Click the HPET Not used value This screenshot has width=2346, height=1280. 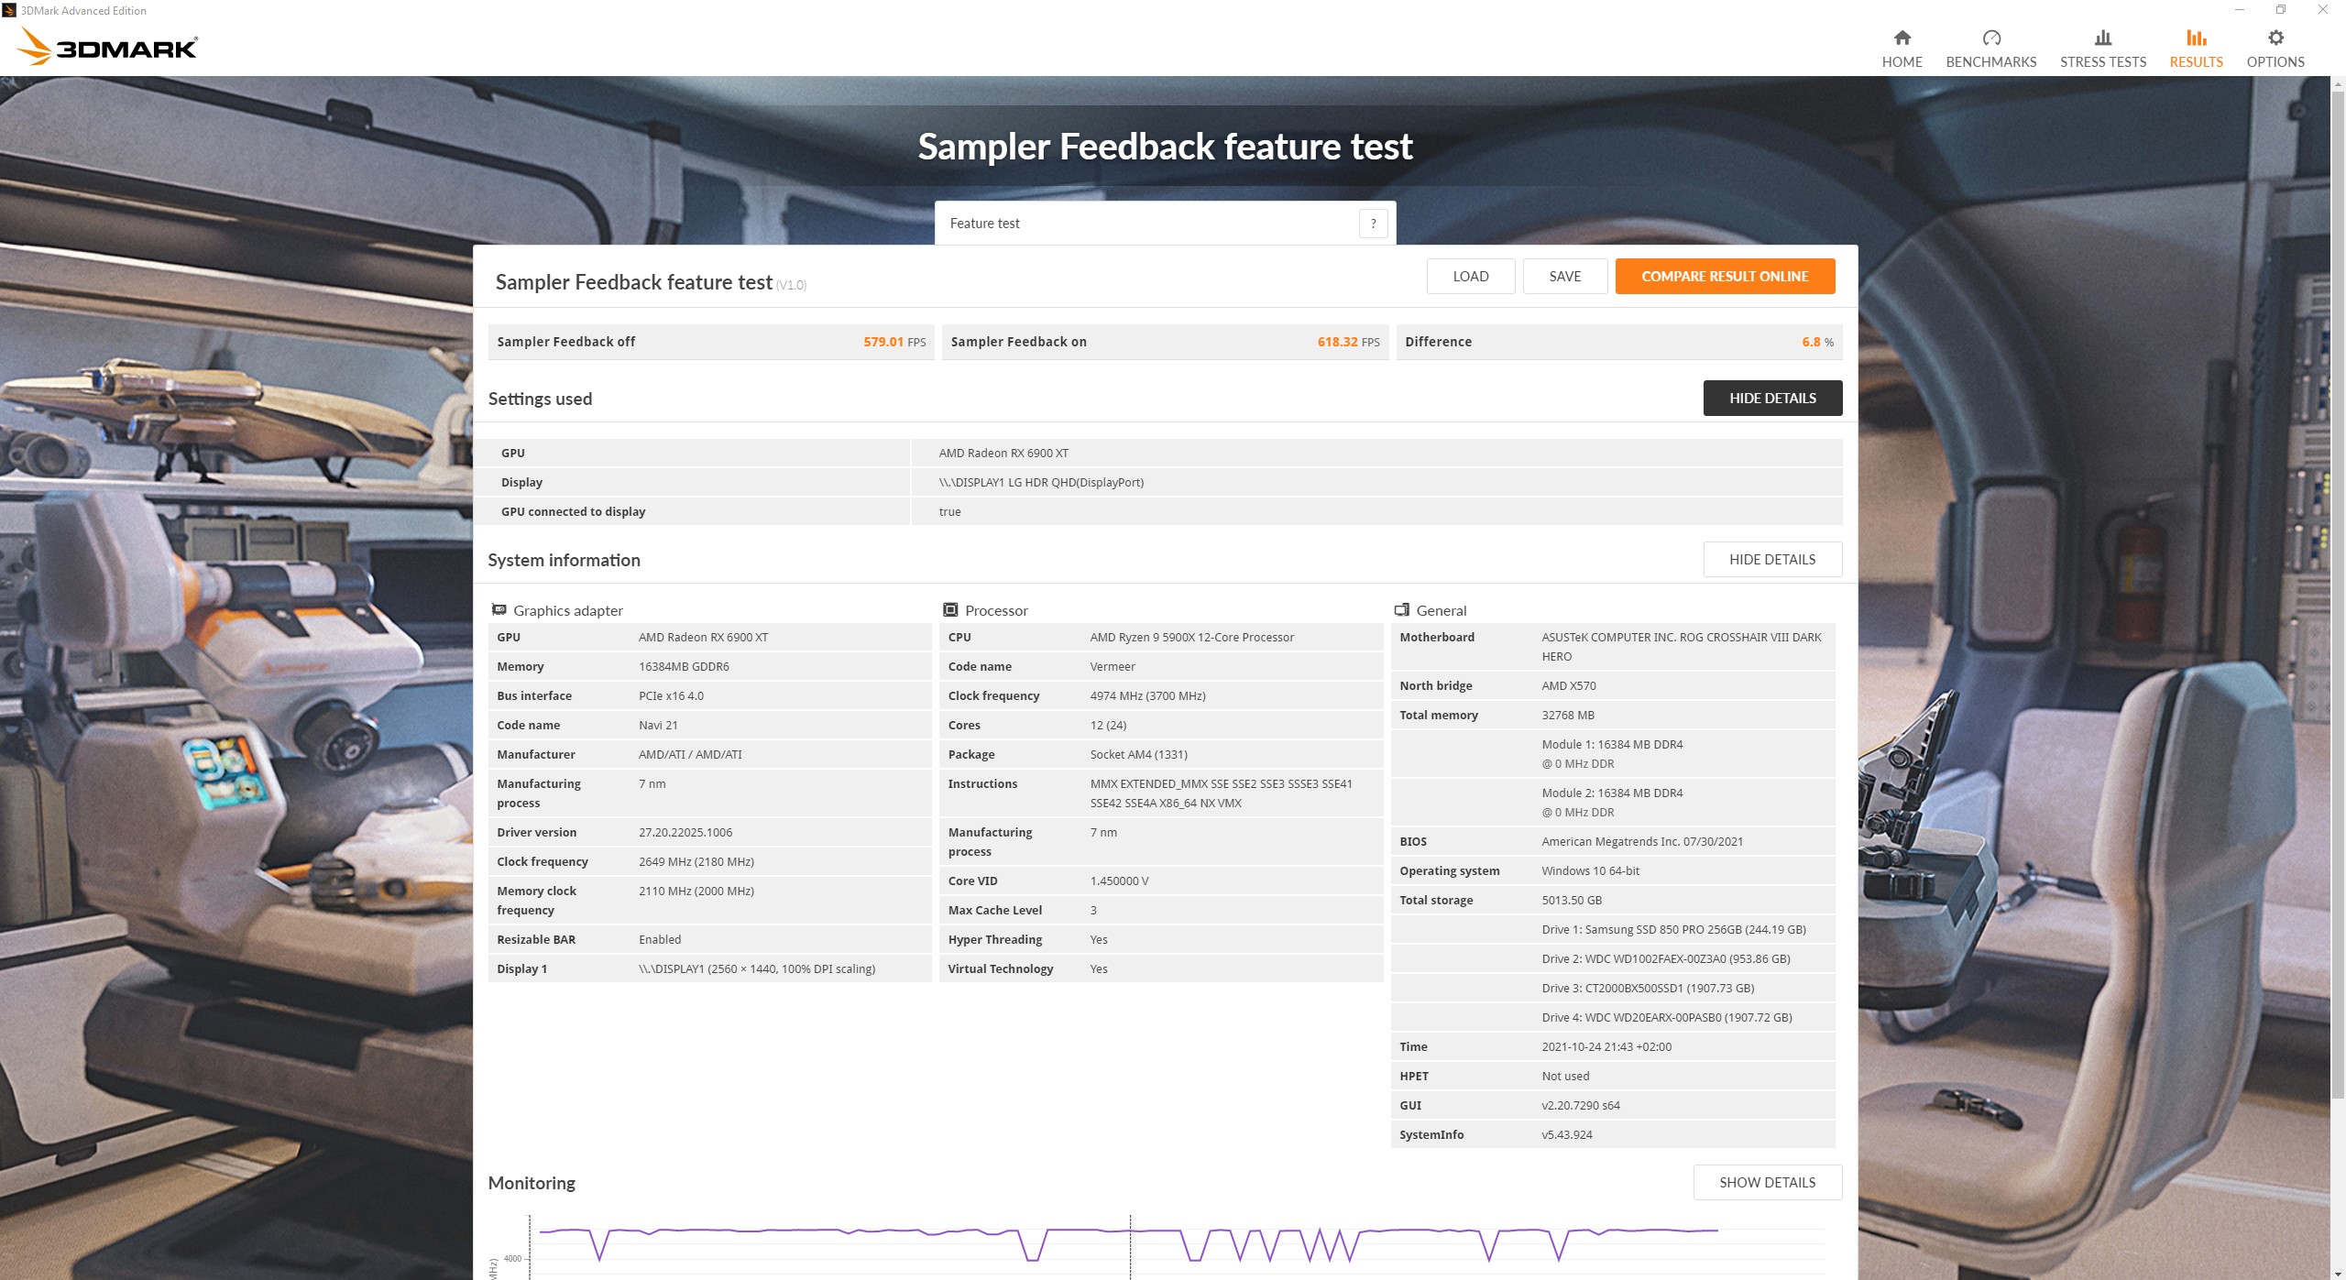pos(1565,1077)
